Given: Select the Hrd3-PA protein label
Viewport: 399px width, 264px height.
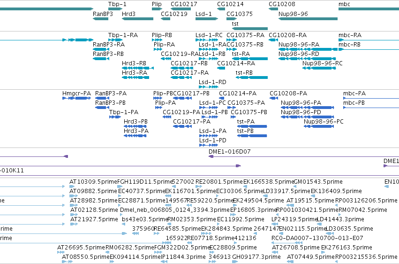Looking at the screenshot, I should click(136, 131).
